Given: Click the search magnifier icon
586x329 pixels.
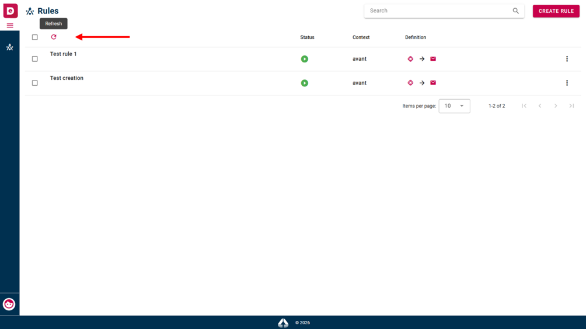Looking at the screenshot, I should tap(516, 11).
